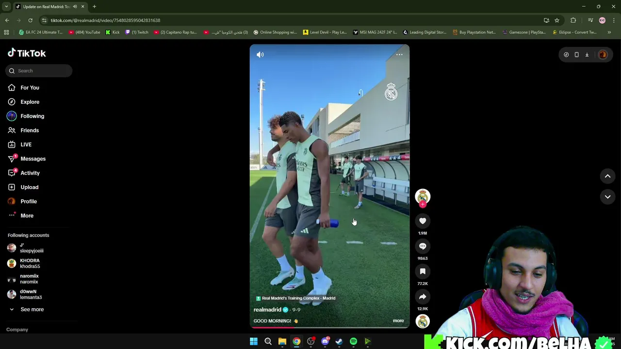
Task: Open the Friends page
Action: point(30,130)
